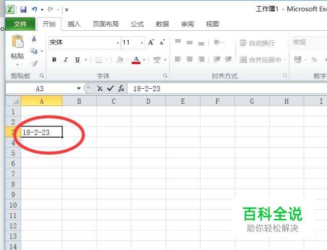The height and width of the screenshot is (250, 327).
Task: Click the Name Box showing A3
Action: pos(40,89)
